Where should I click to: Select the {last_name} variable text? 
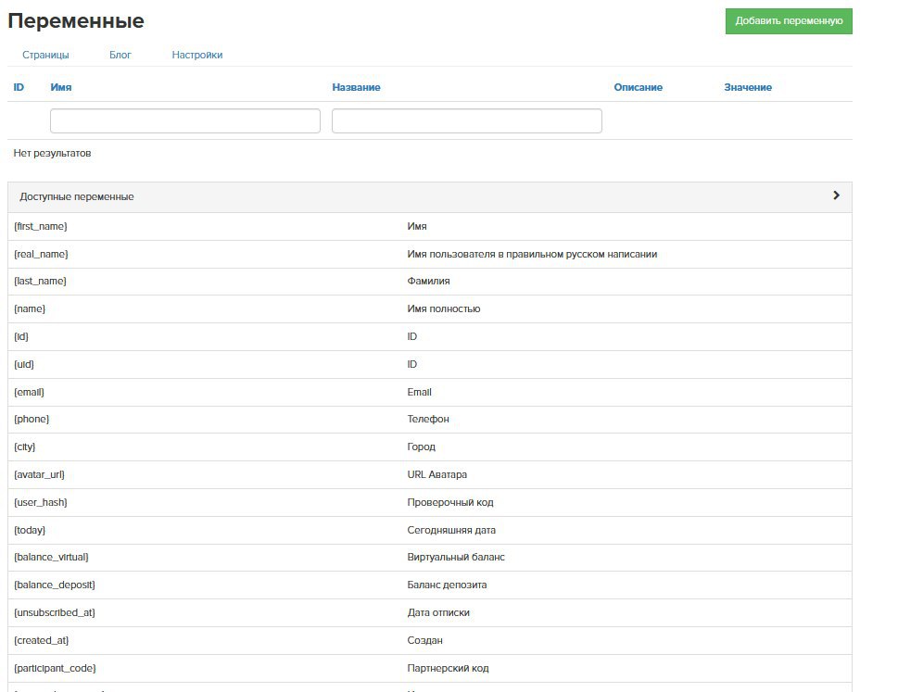coord(40,281)
